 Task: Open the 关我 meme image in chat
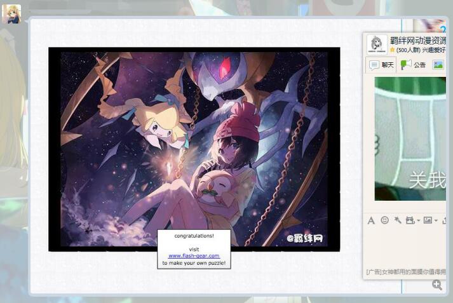pyautogui.click(x=410, y=138)
